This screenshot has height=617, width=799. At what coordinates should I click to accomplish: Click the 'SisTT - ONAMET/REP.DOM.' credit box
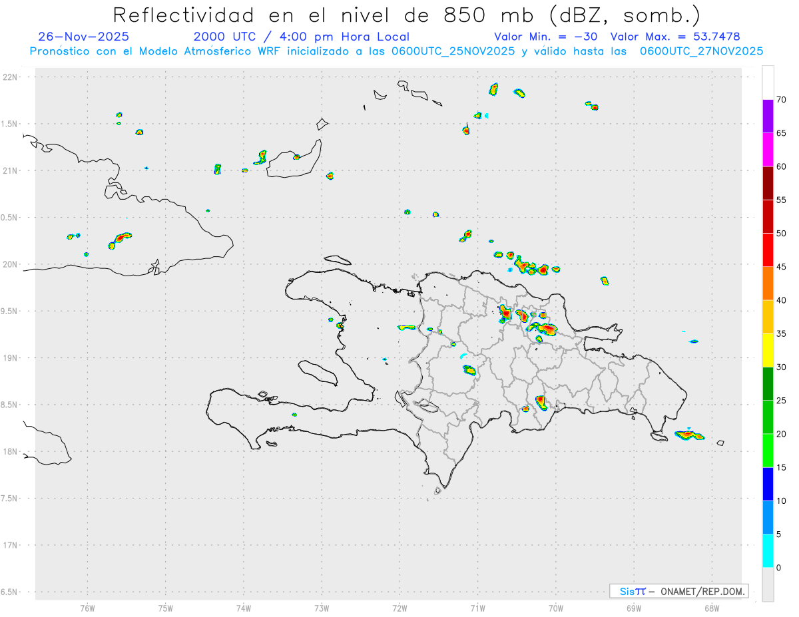[679, 591]
